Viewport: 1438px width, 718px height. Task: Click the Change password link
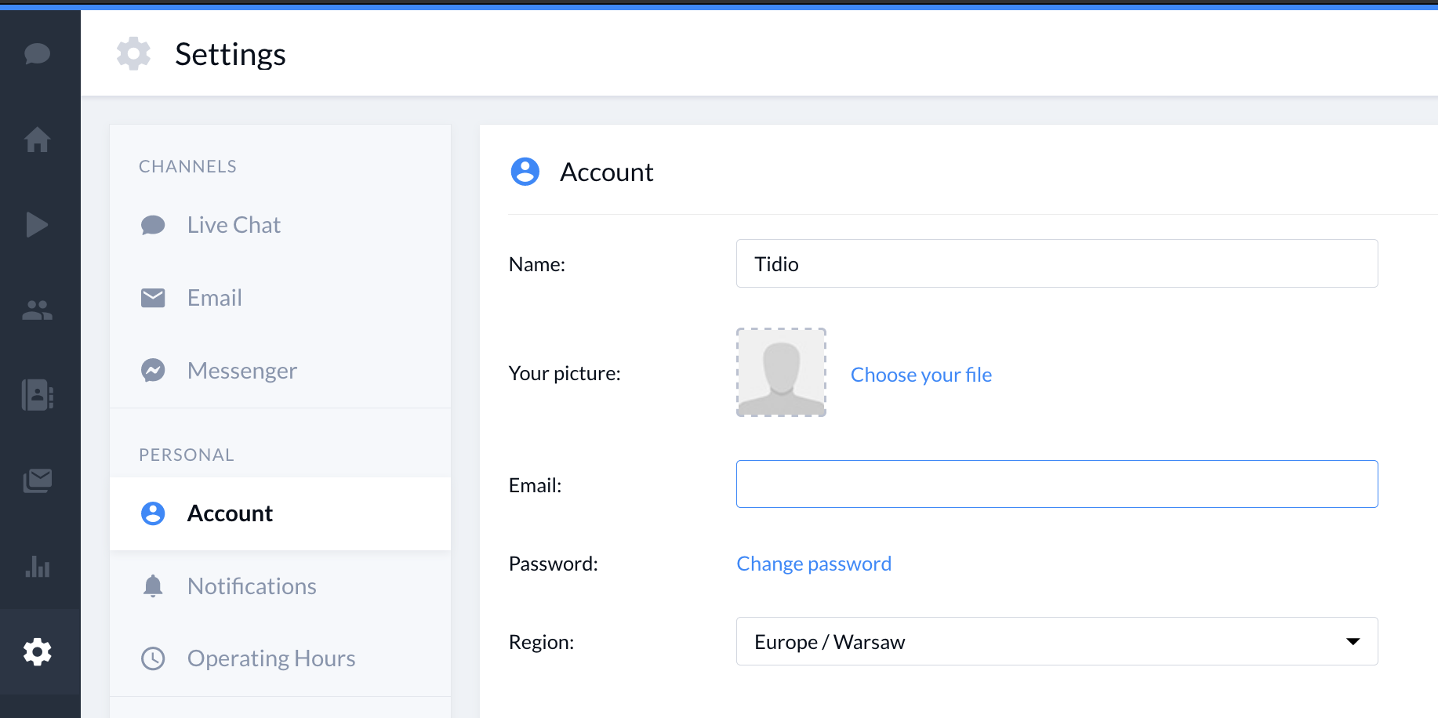point(813,564)
